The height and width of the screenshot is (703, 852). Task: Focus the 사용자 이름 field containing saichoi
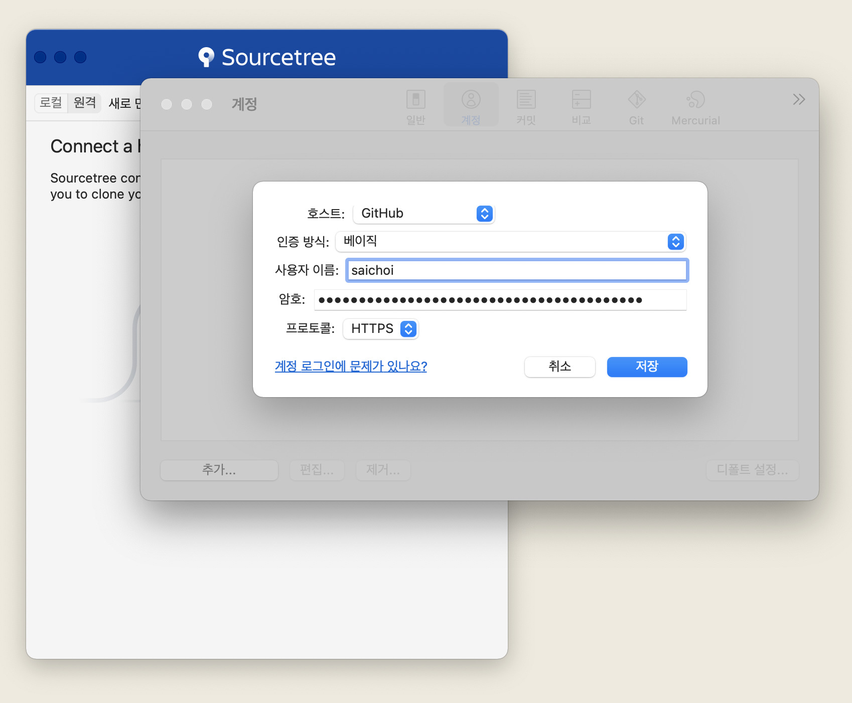517,270
